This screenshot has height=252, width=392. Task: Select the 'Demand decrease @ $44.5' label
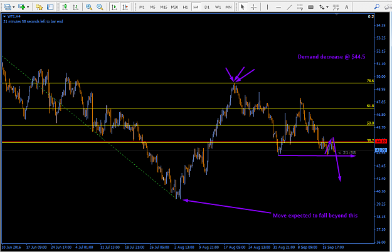(332, 56)
